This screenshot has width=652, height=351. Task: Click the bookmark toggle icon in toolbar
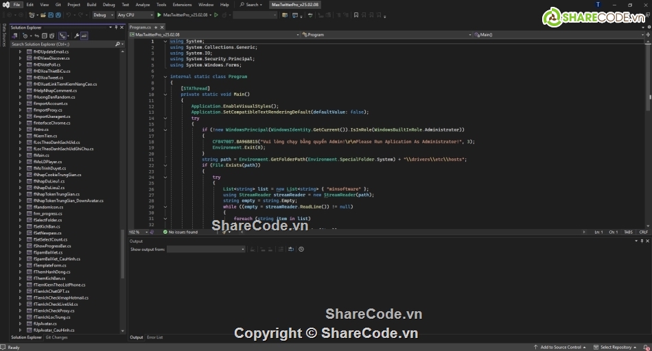pyautogui.click(x=356, y=15)
